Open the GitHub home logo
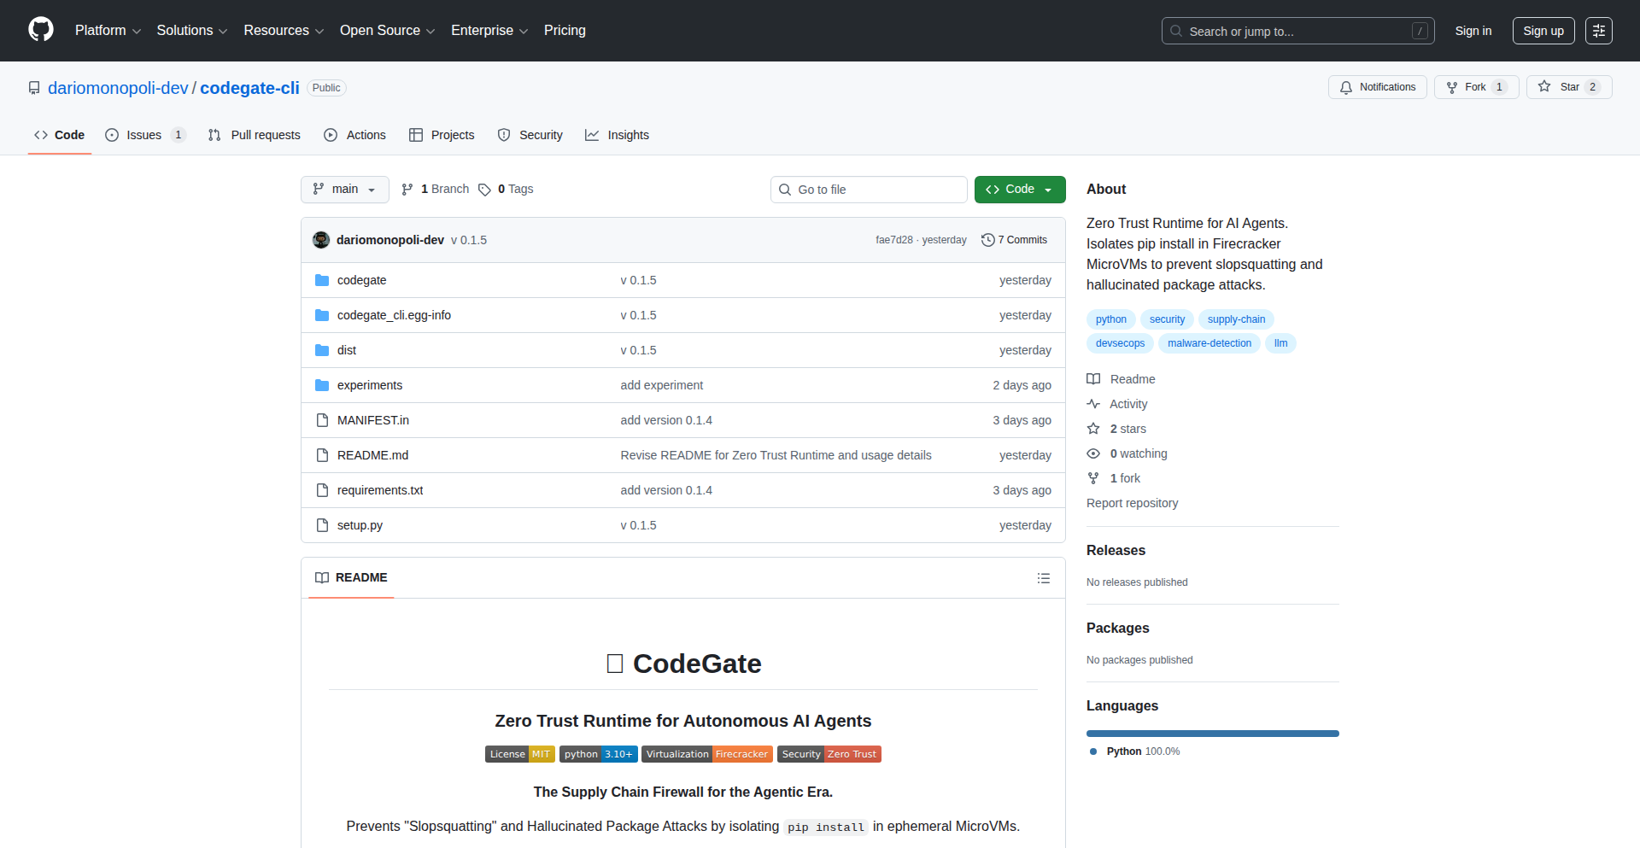The image size is (1640, 848). coord(39,30)
